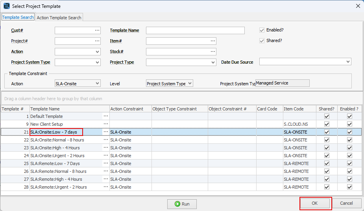Select SLA:Onsite:Urgent - 2 Hours template name

point(57,156)
